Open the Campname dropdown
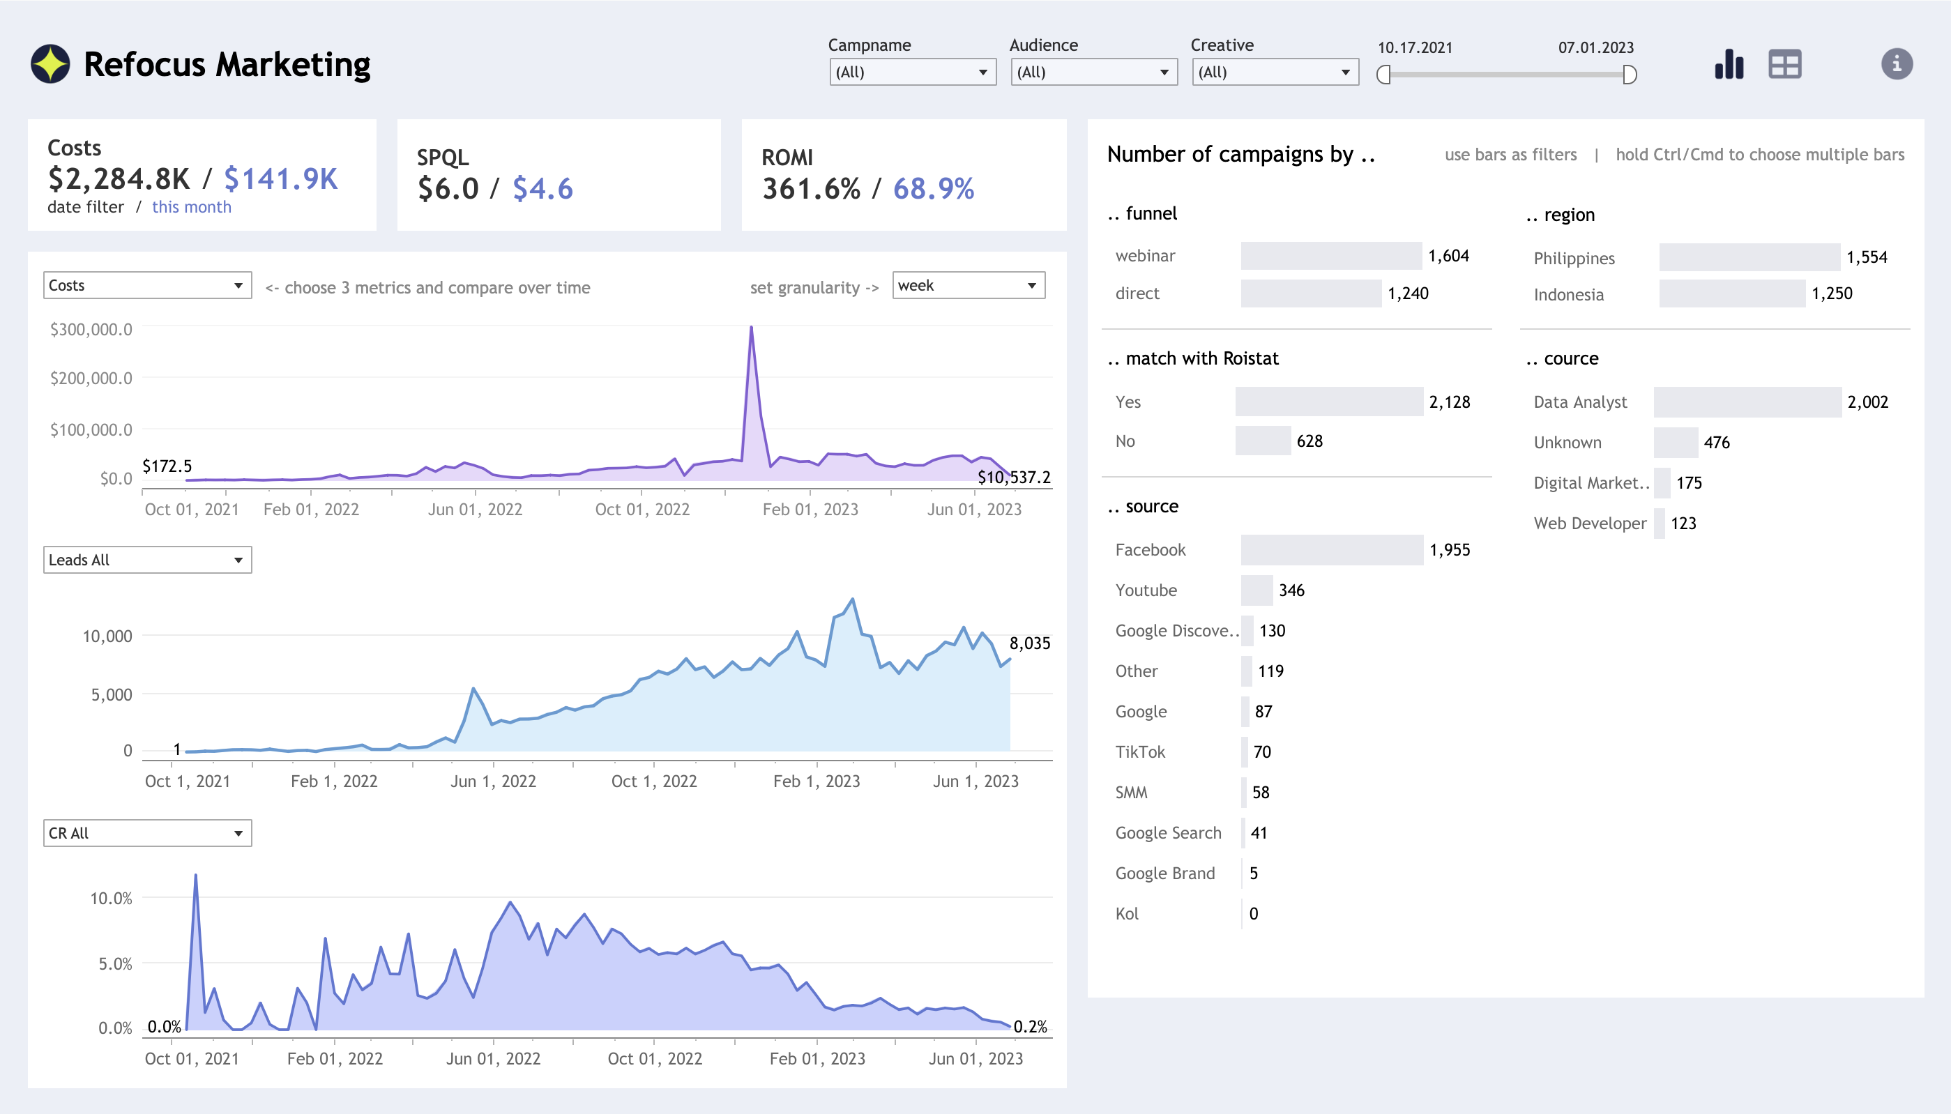This screenshot has height=1114, width=1951. (x=912, y=72)
